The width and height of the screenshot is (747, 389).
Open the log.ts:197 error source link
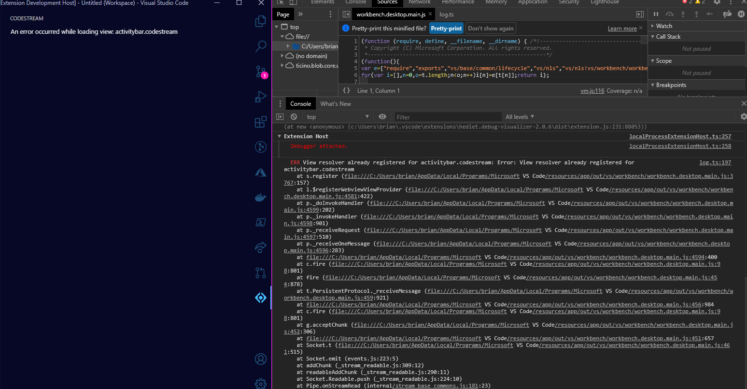(x=715, y=162)
